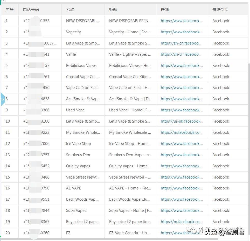
Task: Open the Smoker's Den source link
Action: pyautogui.click(x=182, y=155)
